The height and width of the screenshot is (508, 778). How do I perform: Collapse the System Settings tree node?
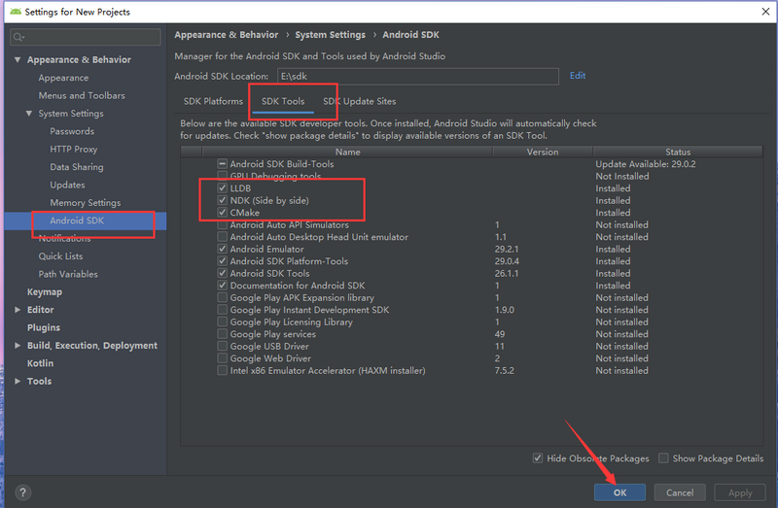coord(29,114)
